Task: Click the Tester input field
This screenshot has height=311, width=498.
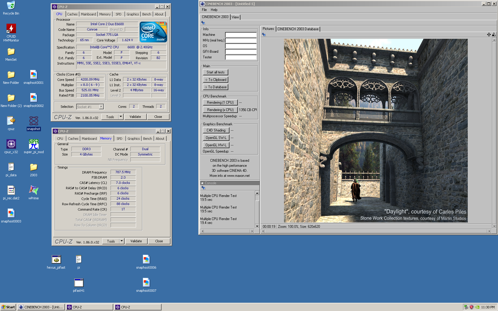Action: [x=241, y=57]
